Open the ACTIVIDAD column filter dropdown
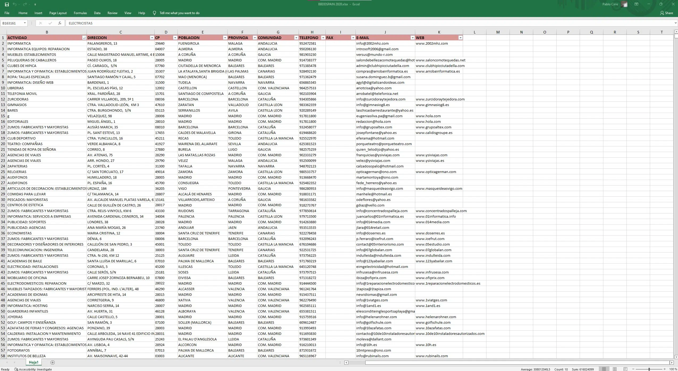 (x=84, y=38)
